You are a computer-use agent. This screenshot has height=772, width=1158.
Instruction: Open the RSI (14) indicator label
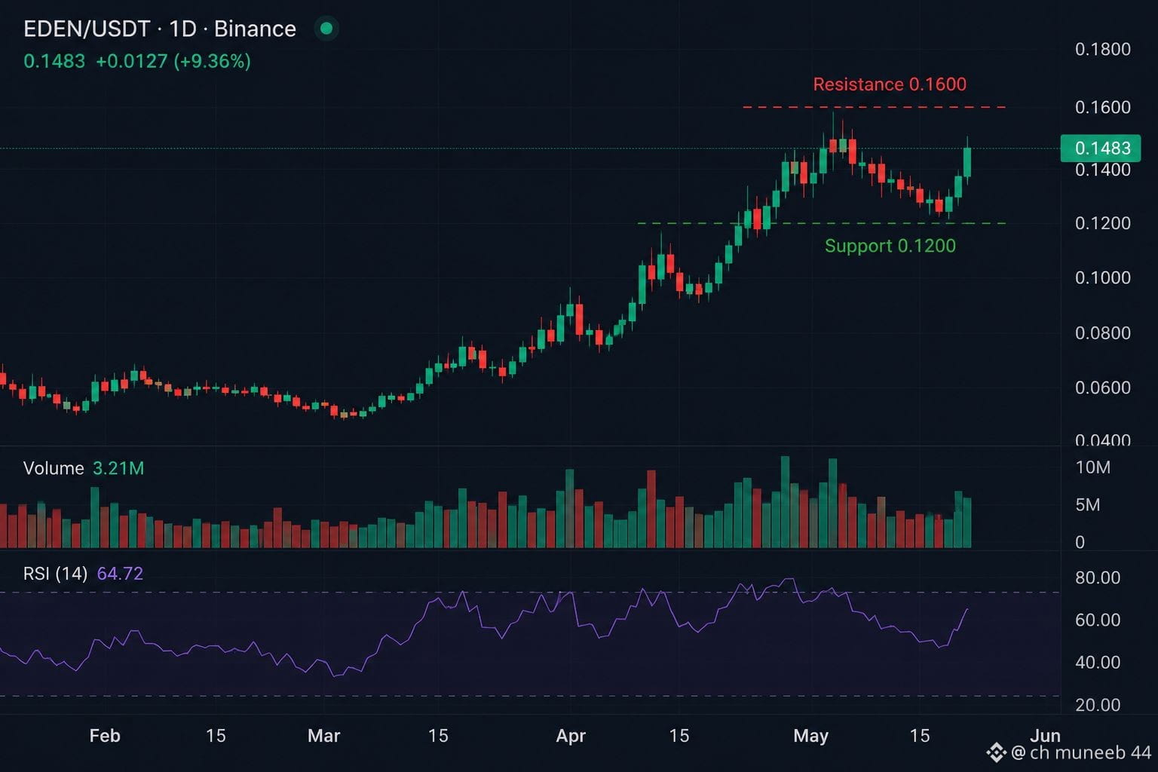(x=56, y=574)
